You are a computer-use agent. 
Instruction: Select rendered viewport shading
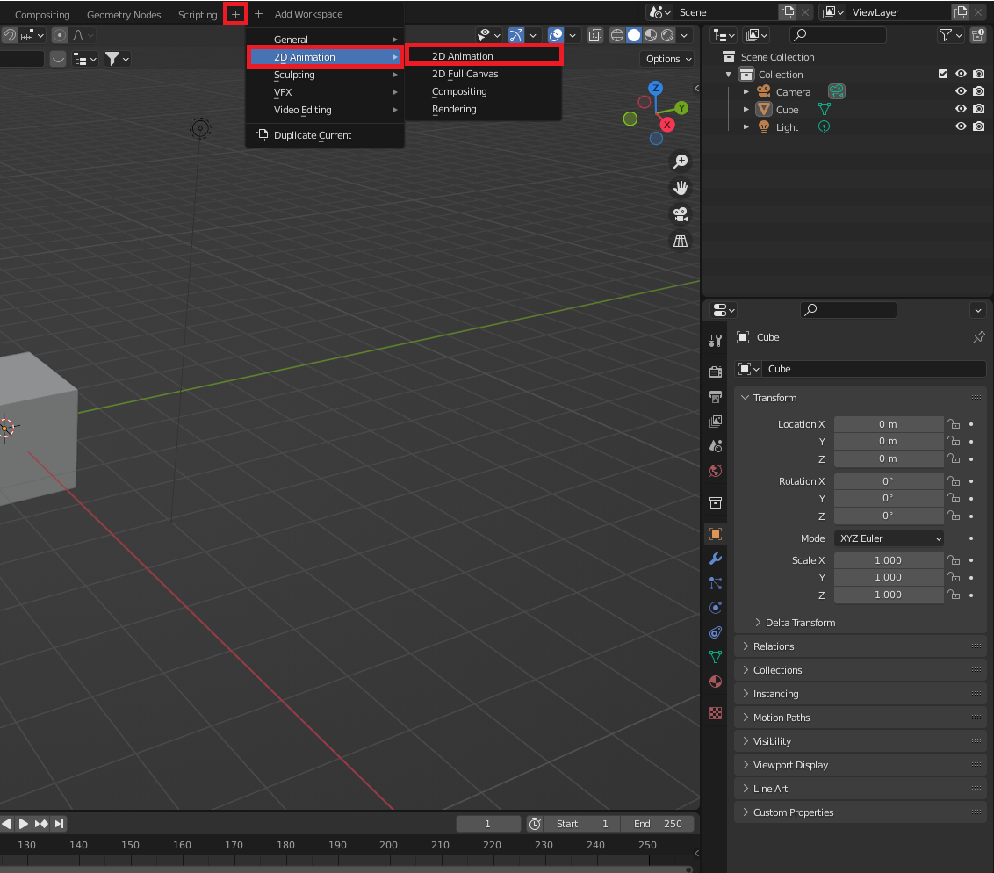pos(667,35)
